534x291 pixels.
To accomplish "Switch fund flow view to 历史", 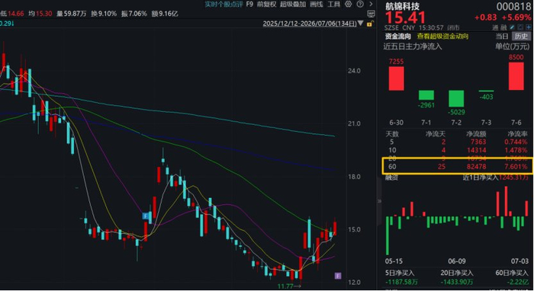I will 521,37.
